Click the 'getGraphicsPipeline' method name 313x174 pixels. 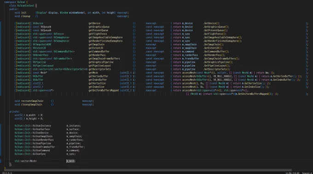[101, 62]
